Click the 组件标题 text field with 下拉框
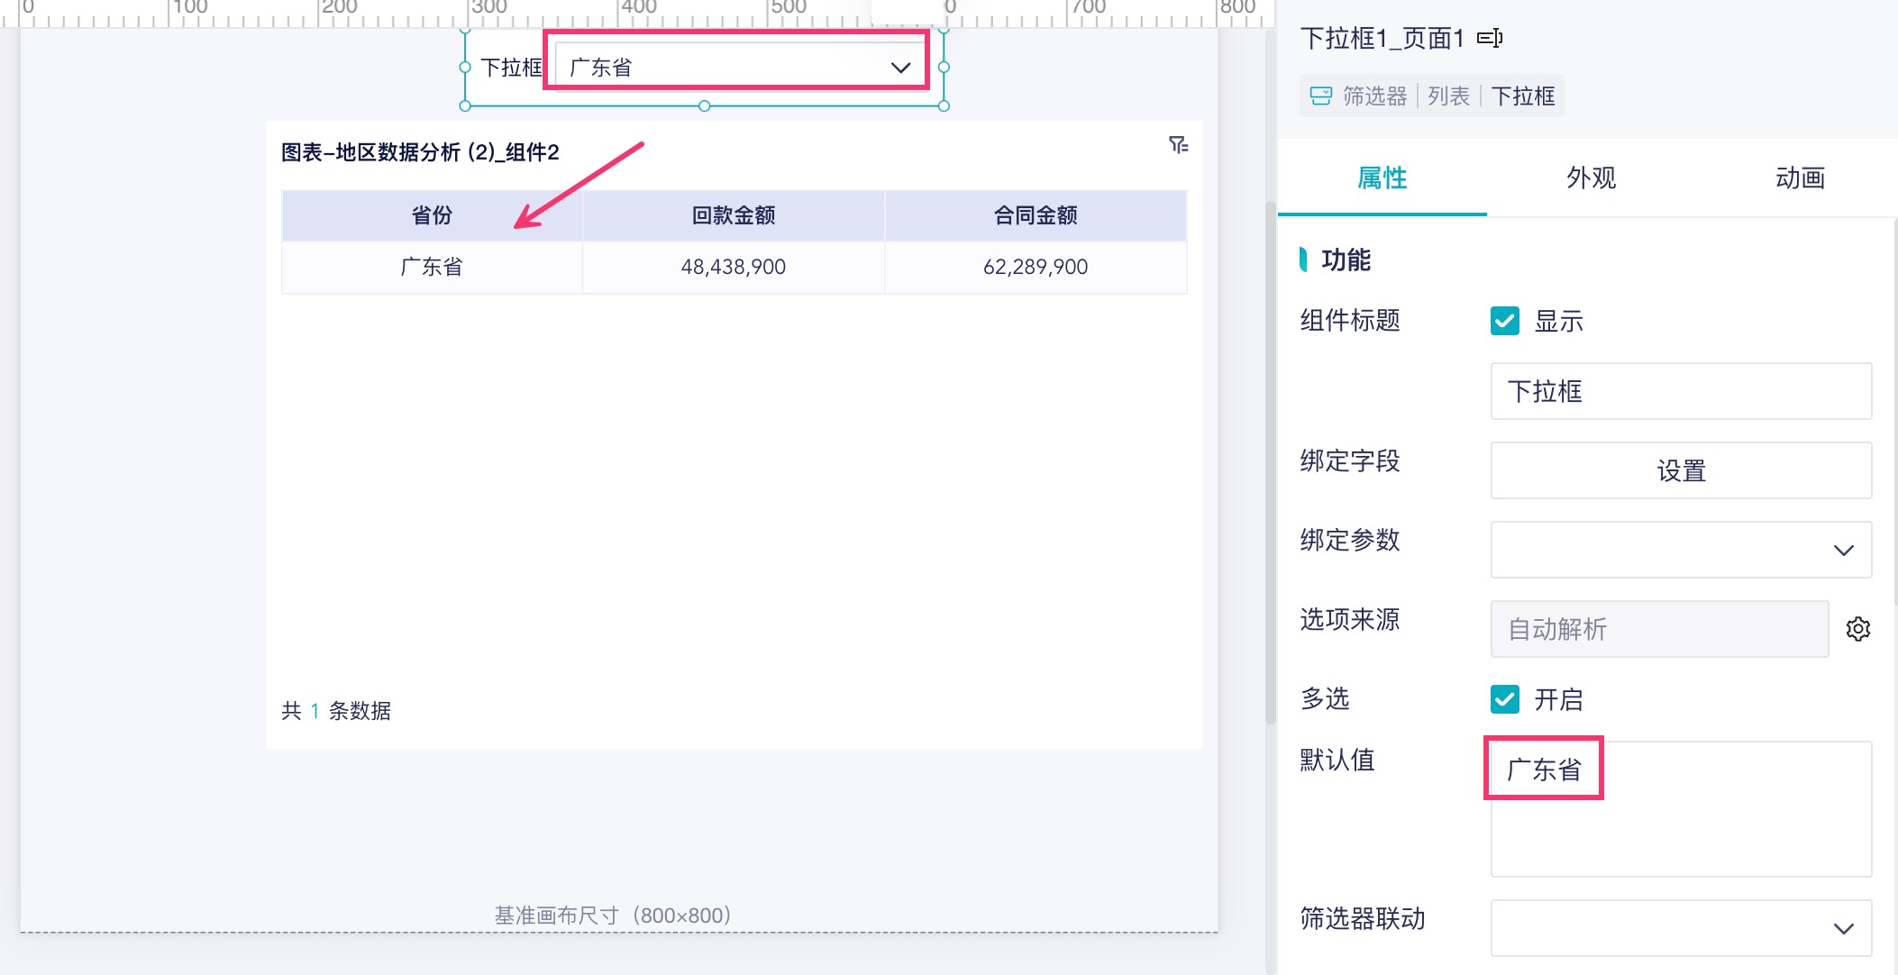1898x975 pixels. 1681,391
